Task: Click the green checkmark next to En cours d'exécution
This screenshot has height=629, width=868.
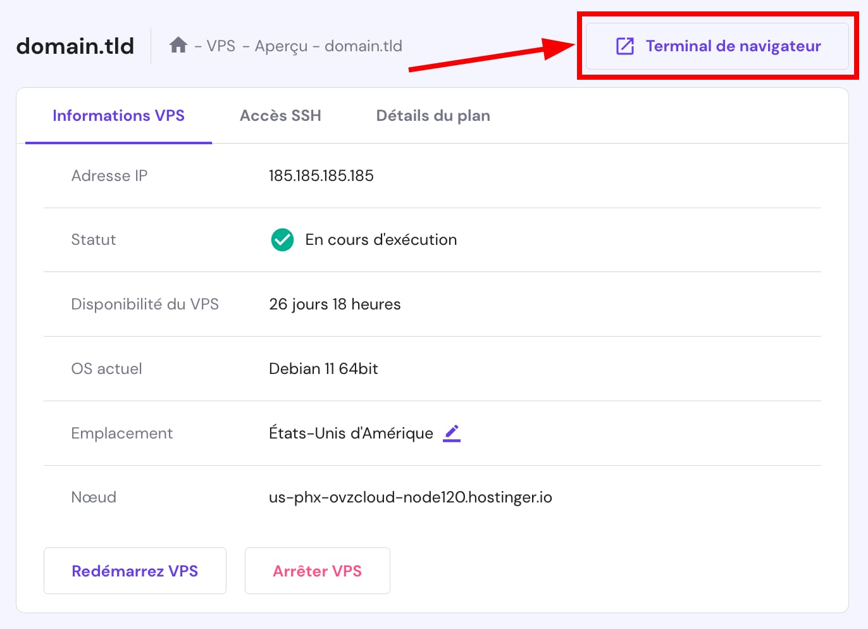Action: tap(282, 240)
